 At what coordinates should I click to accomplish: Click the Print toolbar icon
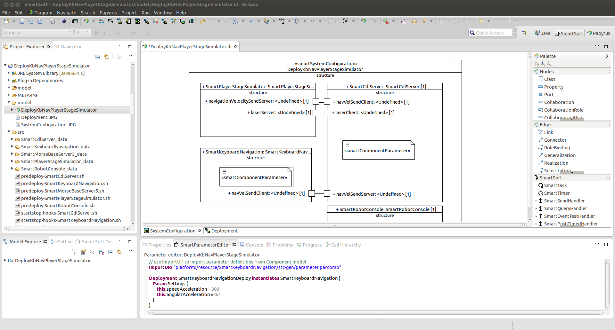pos(40,21)
